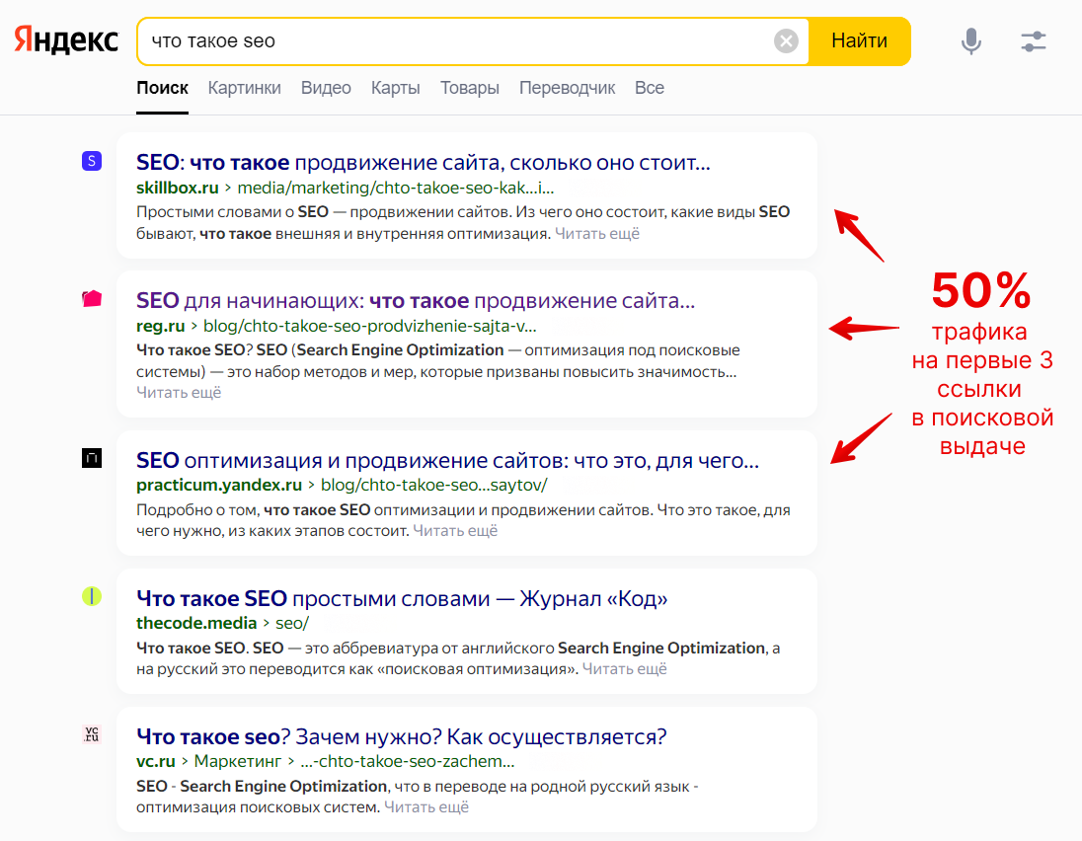
Task: Click the practicum.yandex.ru black favicon
Action: coord(92,457)
